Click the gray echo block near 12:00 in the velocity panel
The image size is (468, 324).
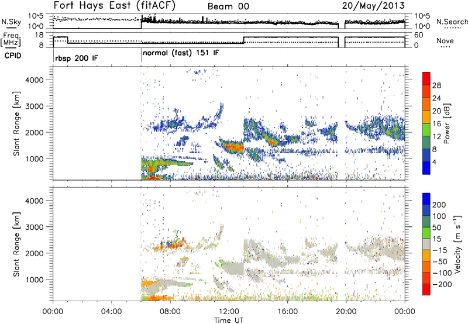(233, 267)
